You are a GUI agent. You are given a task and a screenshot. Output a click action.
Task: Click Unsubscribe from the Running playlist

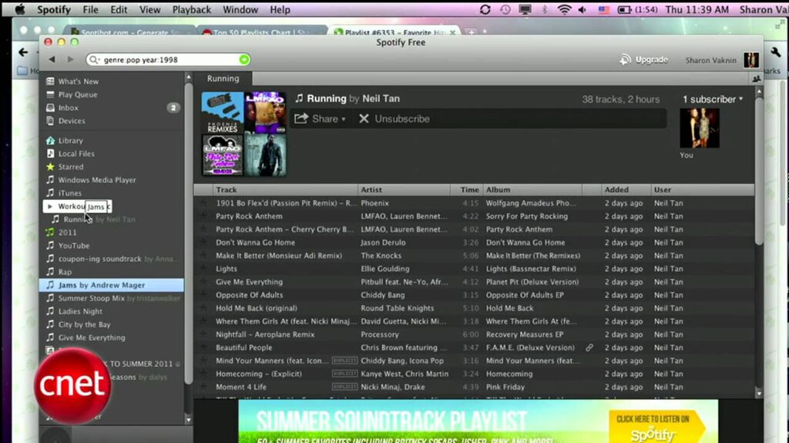pos(394,119)
